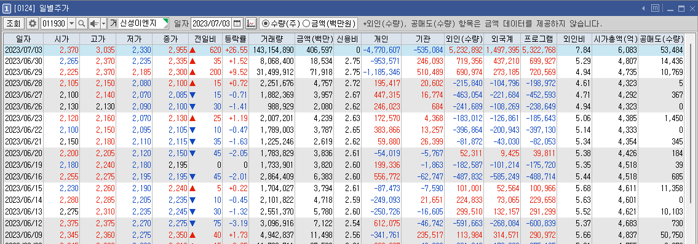Click market cap value 6,083

click(x=629, y=50)
